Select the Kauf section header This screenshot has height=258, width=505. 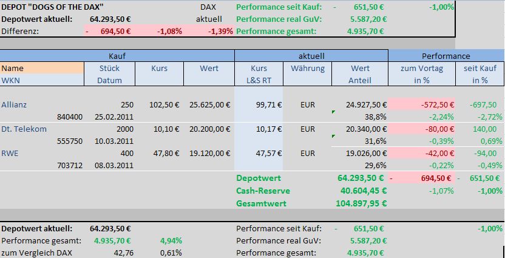pyautogui.click(x=117, y=56)
